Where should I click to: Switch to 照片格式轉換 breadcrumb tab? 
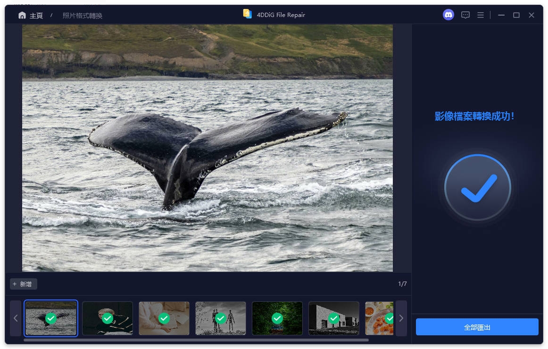click(x=82, y=15)
